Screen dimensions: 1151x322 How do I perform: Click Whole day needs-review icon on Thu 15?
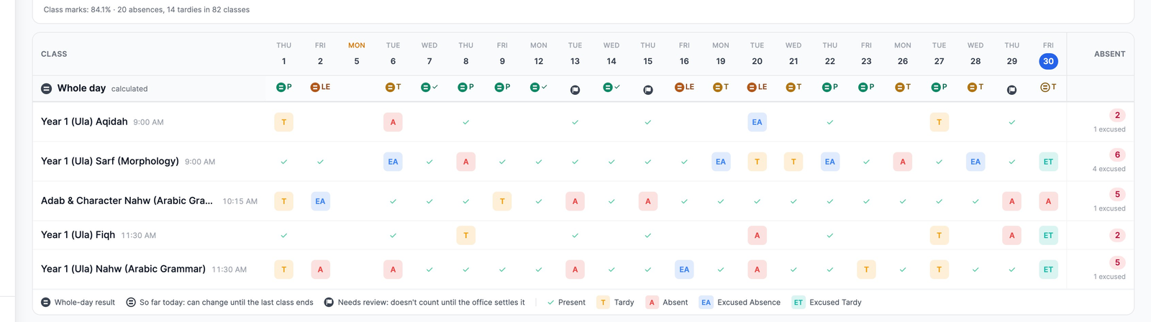coord(648,90)
